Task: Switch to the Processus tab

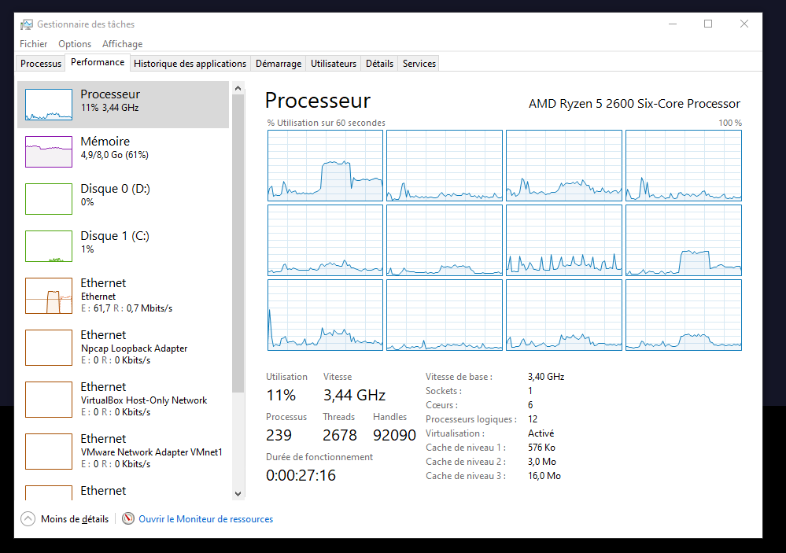Action: 41,64
